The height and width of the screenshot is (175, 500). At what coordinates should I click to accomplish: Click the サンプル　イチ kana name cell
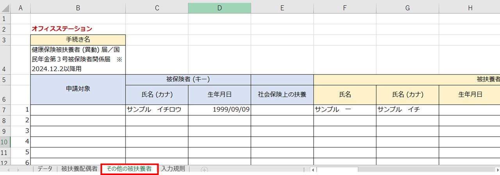407,110
